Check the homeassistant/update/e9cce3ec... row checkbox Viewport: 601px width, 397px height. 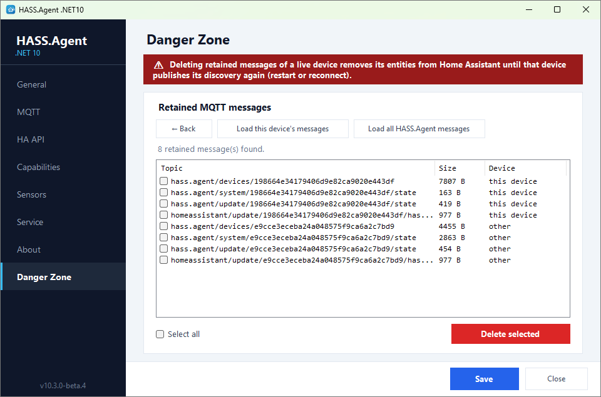[163, 260]
